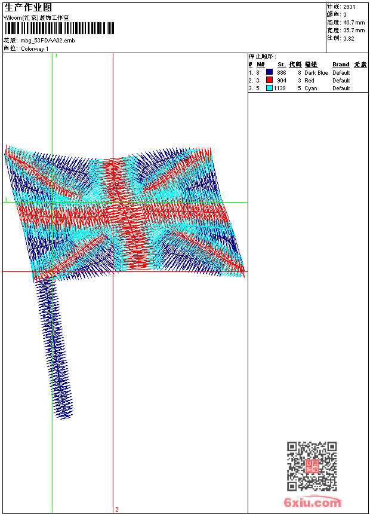Select stitch count 904 in Red row
The height and width of the screenshot is (514, 370).
[x=282, y=81]
